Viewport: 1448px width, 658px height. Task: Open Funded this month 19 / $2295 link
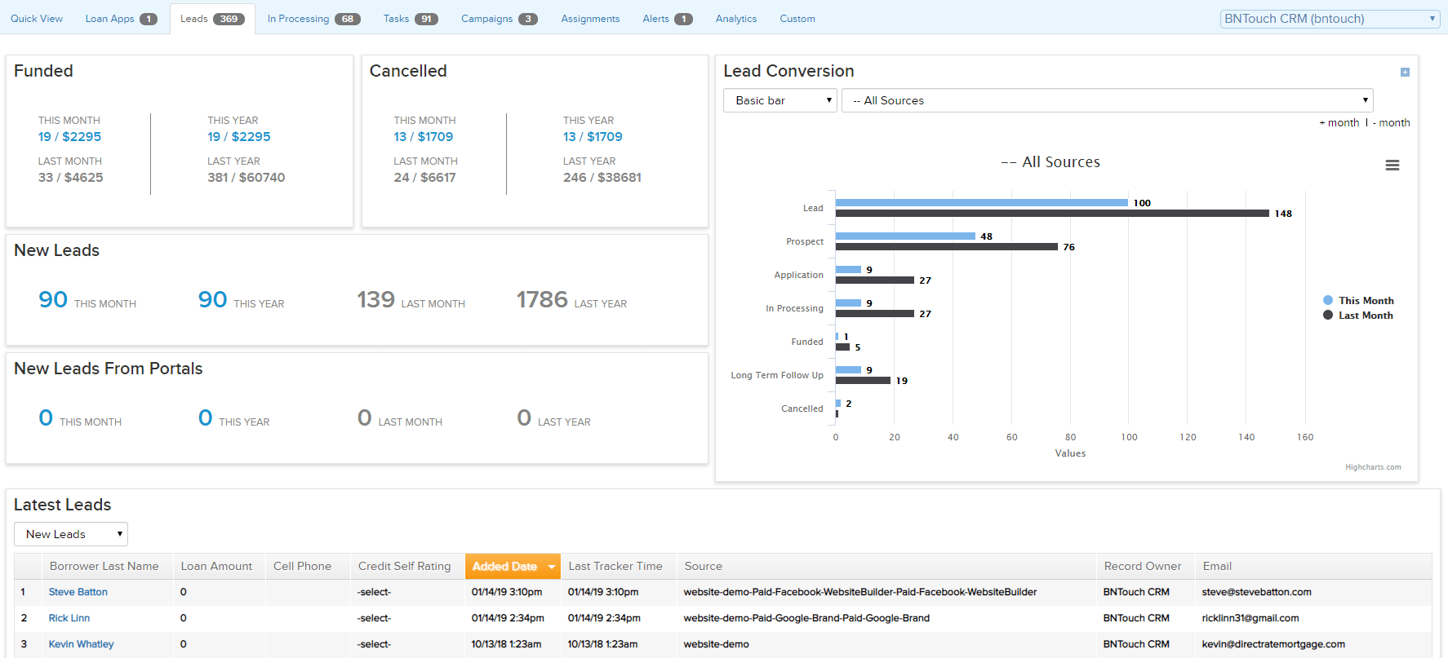[x=69, y=137]
